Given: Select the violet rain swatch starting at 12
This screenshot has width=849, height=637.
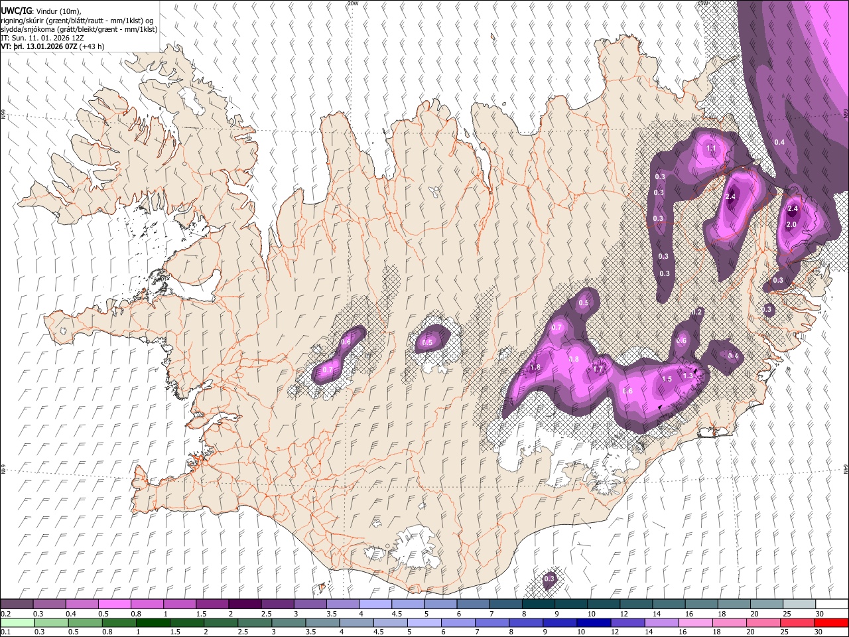Looking at the screenshot, I should (627, 622).
